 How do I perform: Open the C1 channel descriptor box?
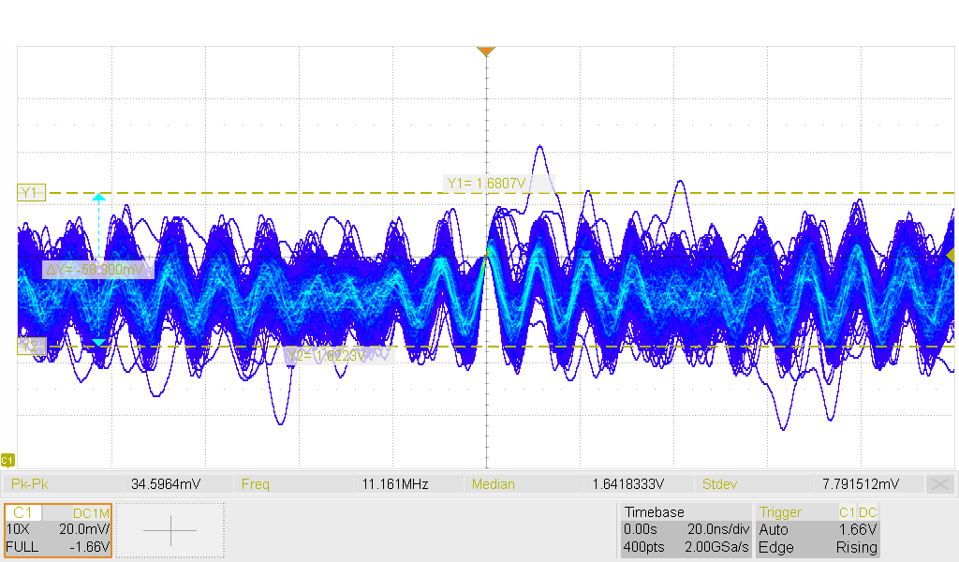point(58,530)
